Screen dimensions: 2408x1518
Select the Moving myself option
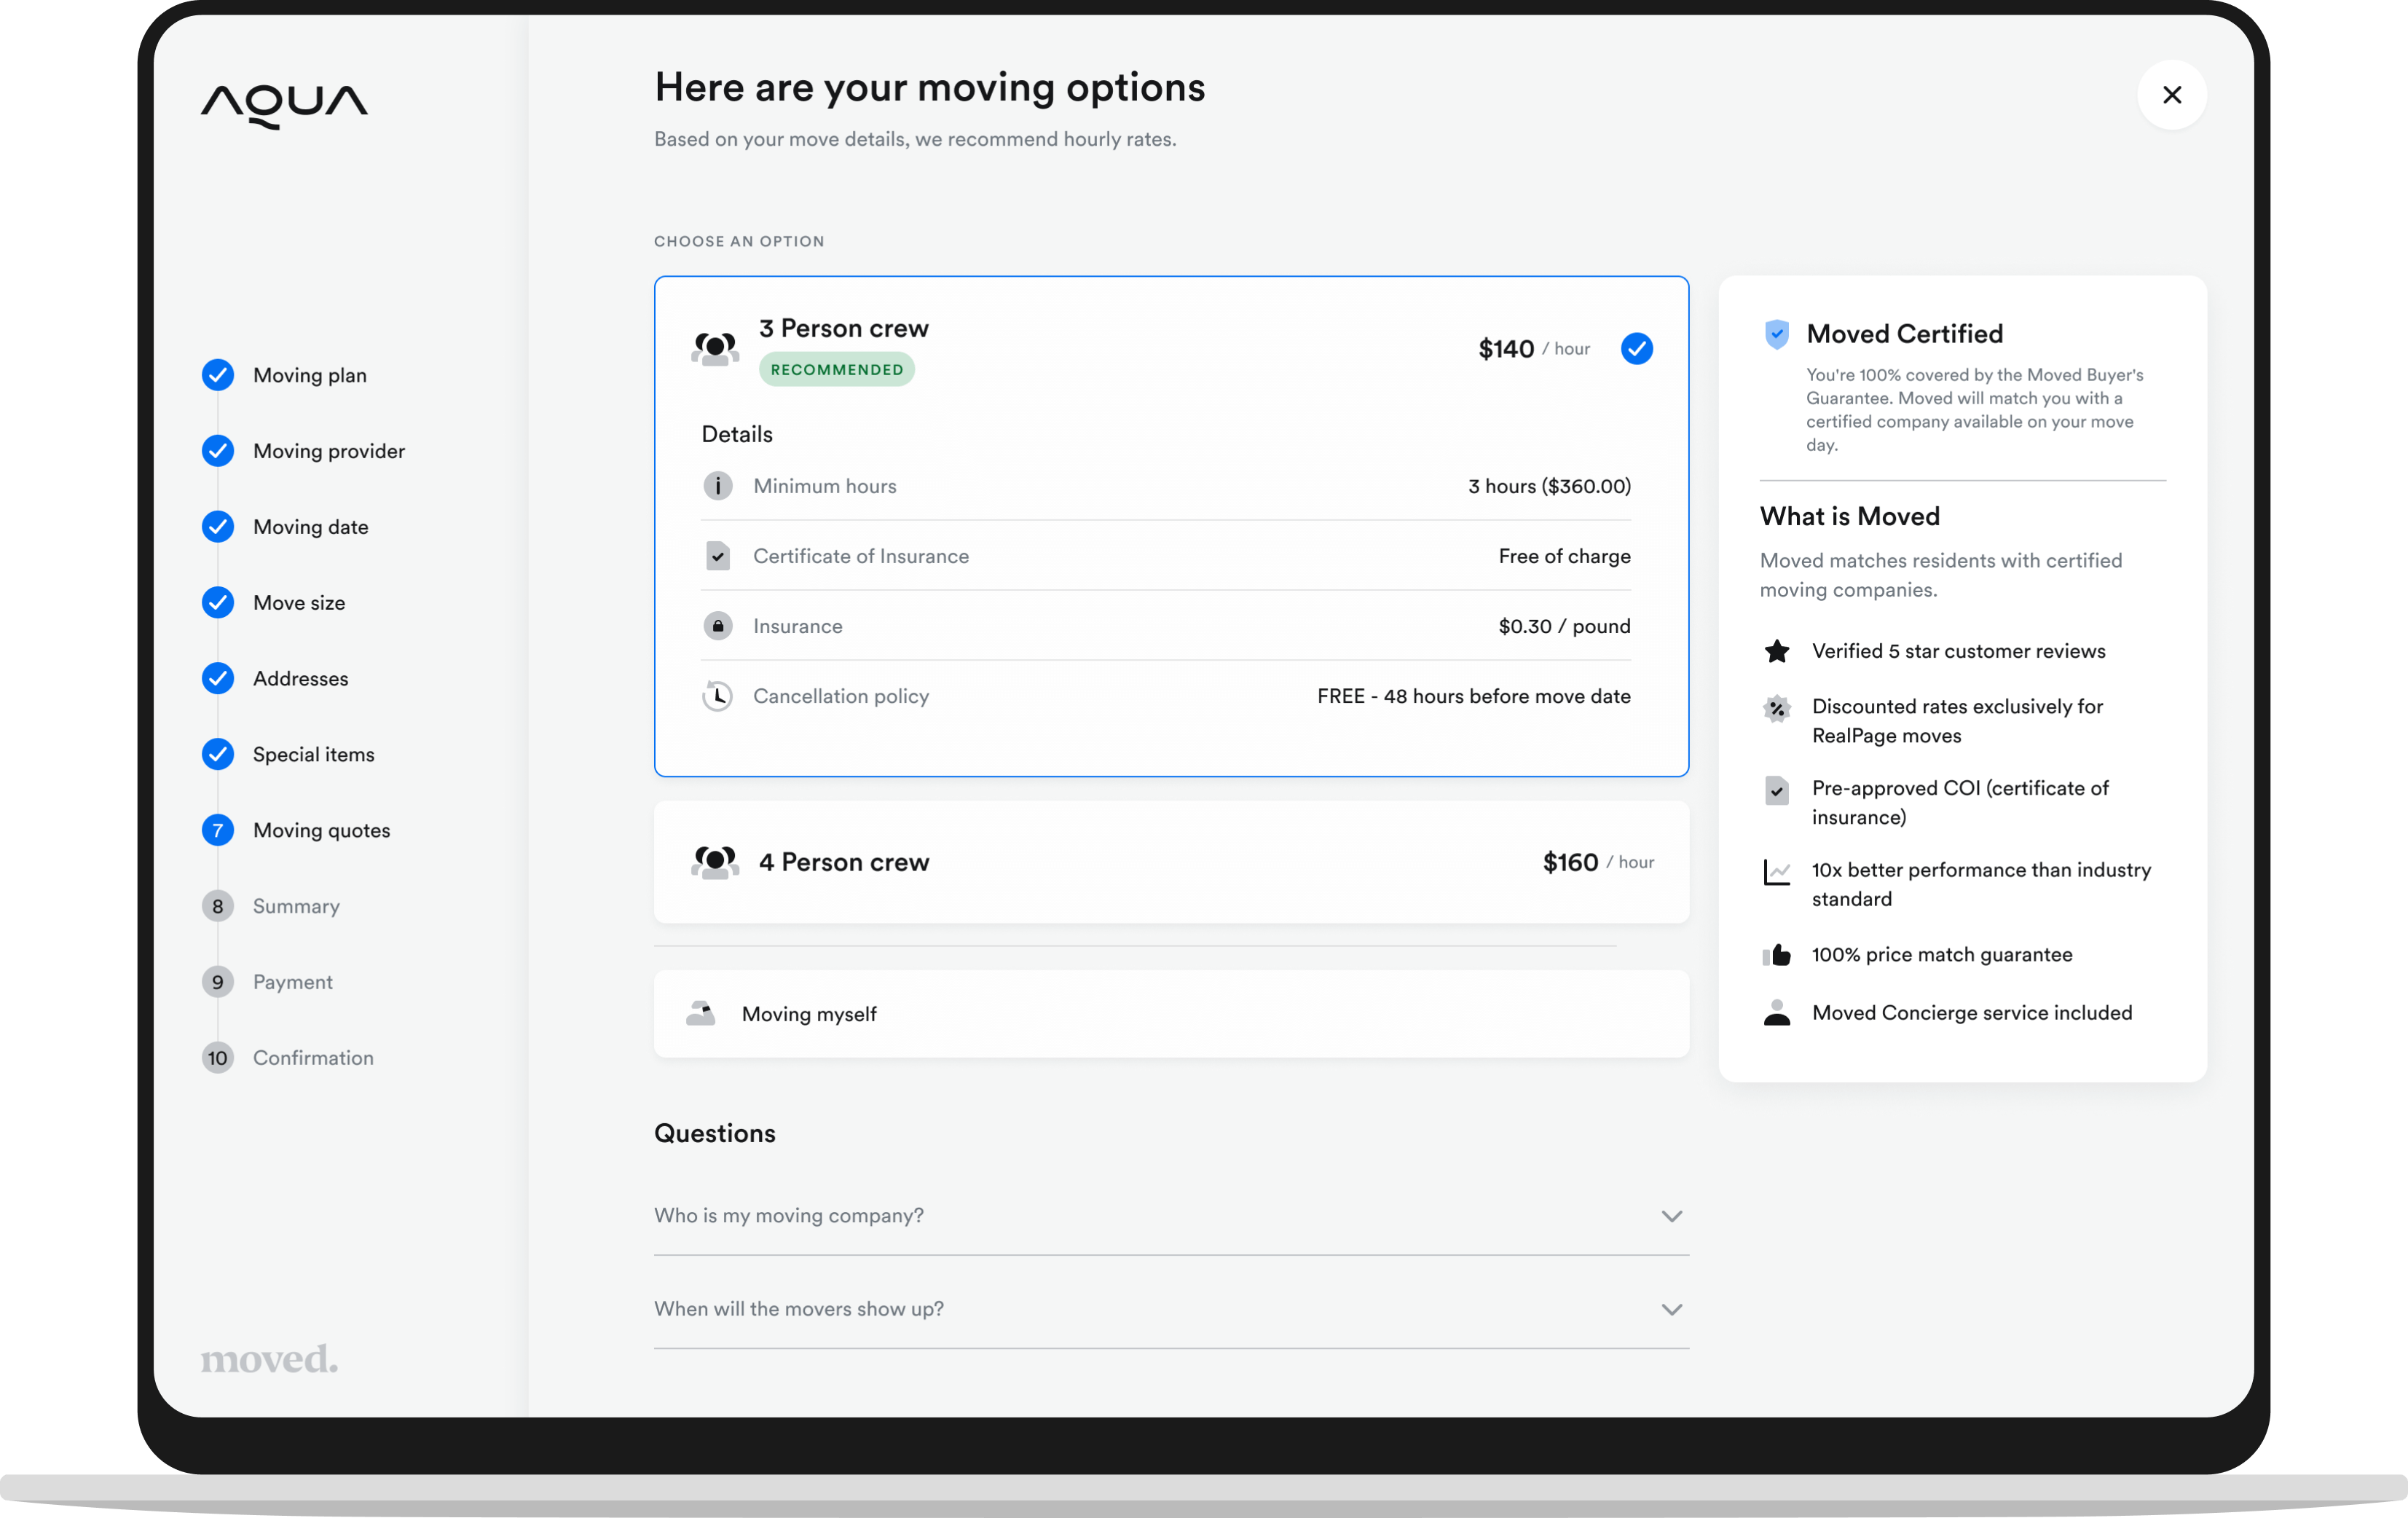(1171, 1014)
